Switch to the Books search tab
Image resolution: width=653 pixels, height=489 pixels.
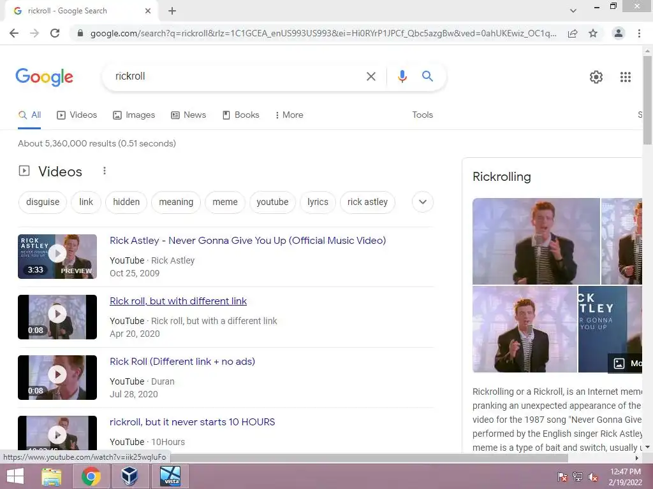[241, 115]
